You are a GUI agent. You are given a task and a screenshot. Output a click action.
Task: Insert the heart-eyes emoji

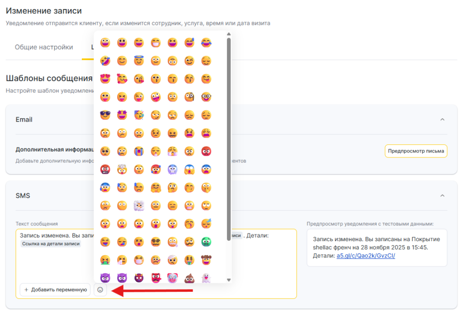(105, 79)
